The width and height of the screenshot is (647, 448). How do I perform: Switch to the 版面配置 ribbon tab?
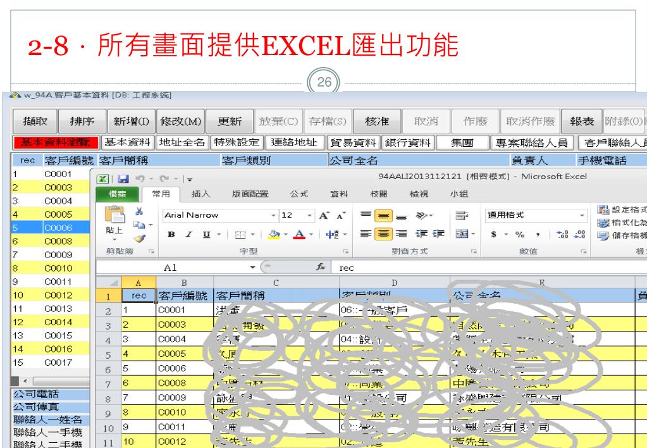[x=250, y=194]
